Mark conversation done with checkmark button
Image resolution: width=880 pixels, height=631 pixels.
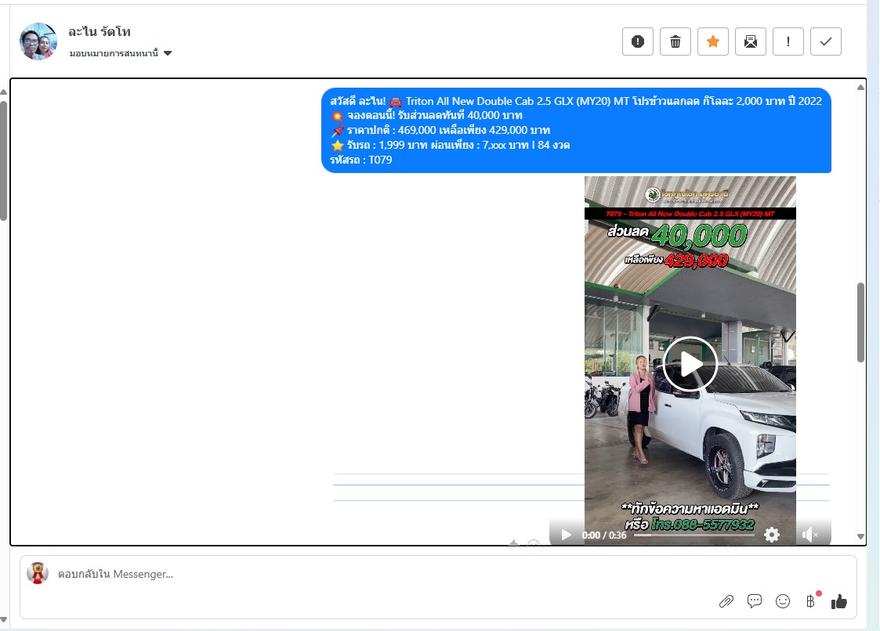825,41
